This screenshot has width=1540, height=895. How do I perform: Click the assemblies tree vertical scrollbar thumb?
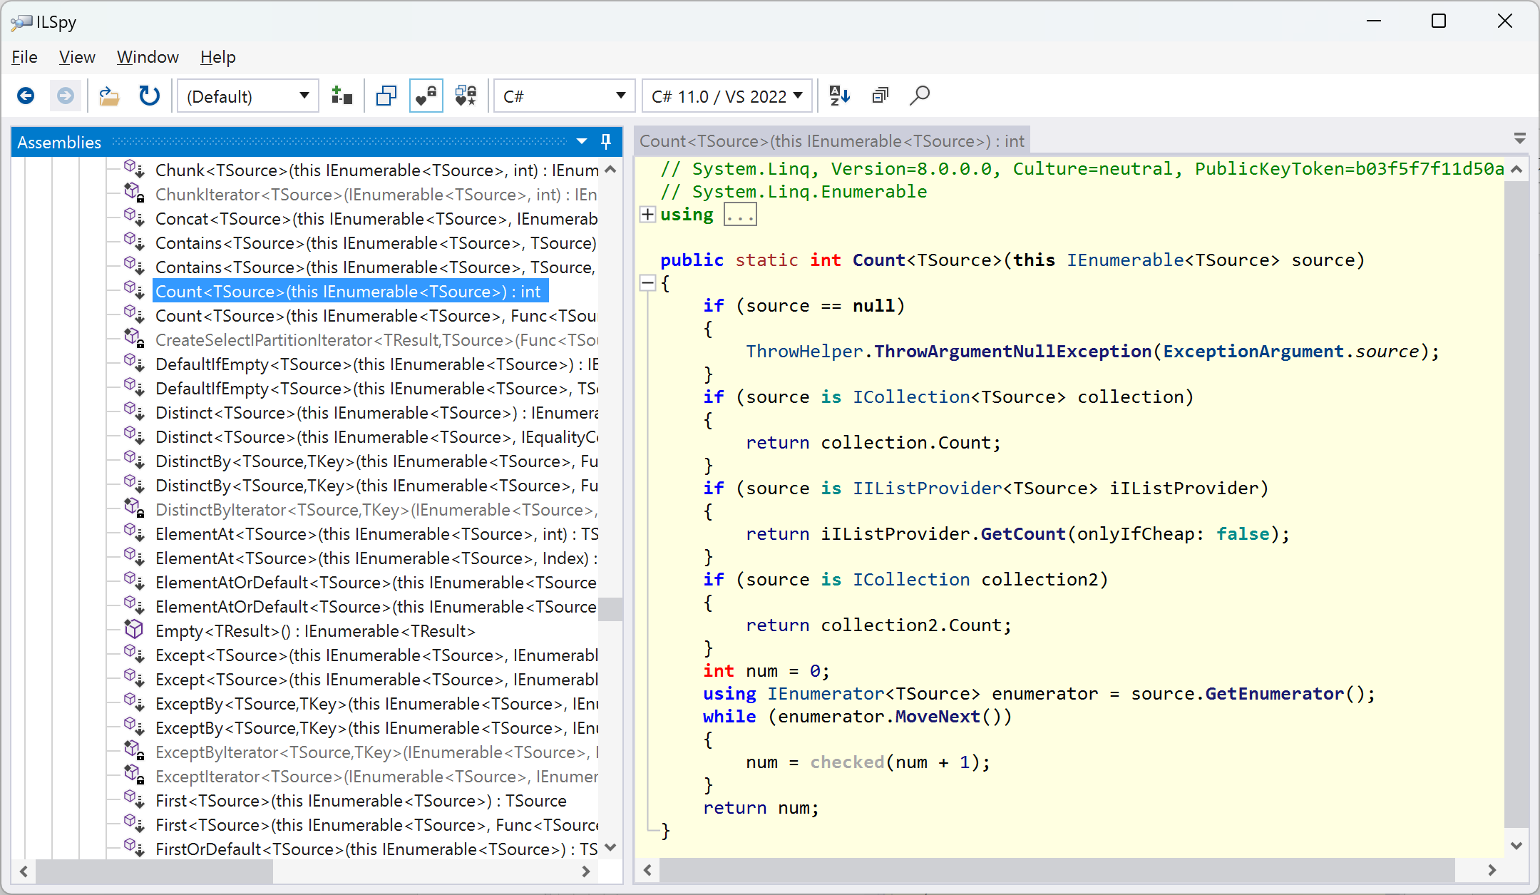tap(610, 609)
